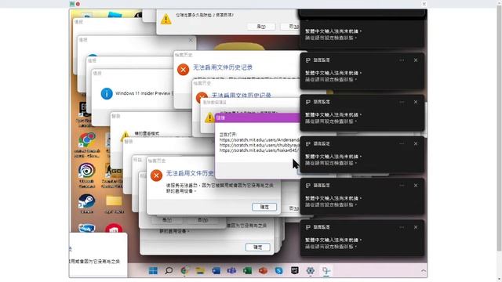The image size is (502, 282).
Task: Click the purple title bar of the front dialog
Action: coord(258,117)
